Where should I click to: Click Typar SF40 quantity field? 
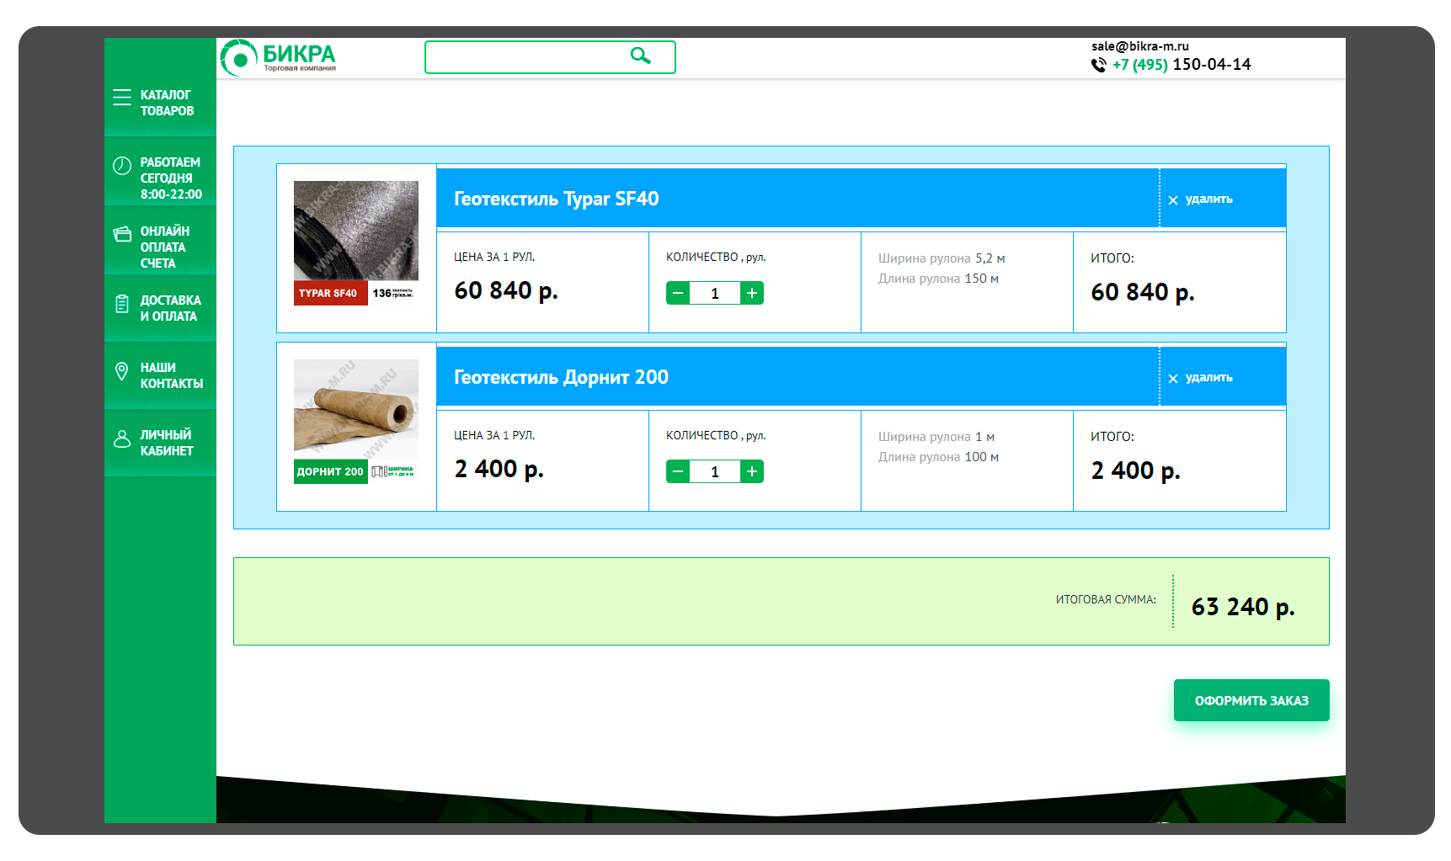pyautogui.click(x=715, y=293)
